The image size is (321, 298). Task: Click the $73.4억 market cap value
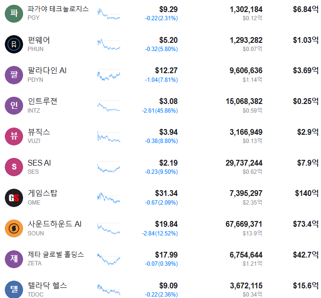(x=306, y=224)
